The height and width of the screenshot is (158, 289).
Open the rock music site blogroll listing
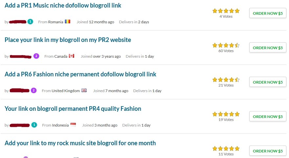click(80, 143)
